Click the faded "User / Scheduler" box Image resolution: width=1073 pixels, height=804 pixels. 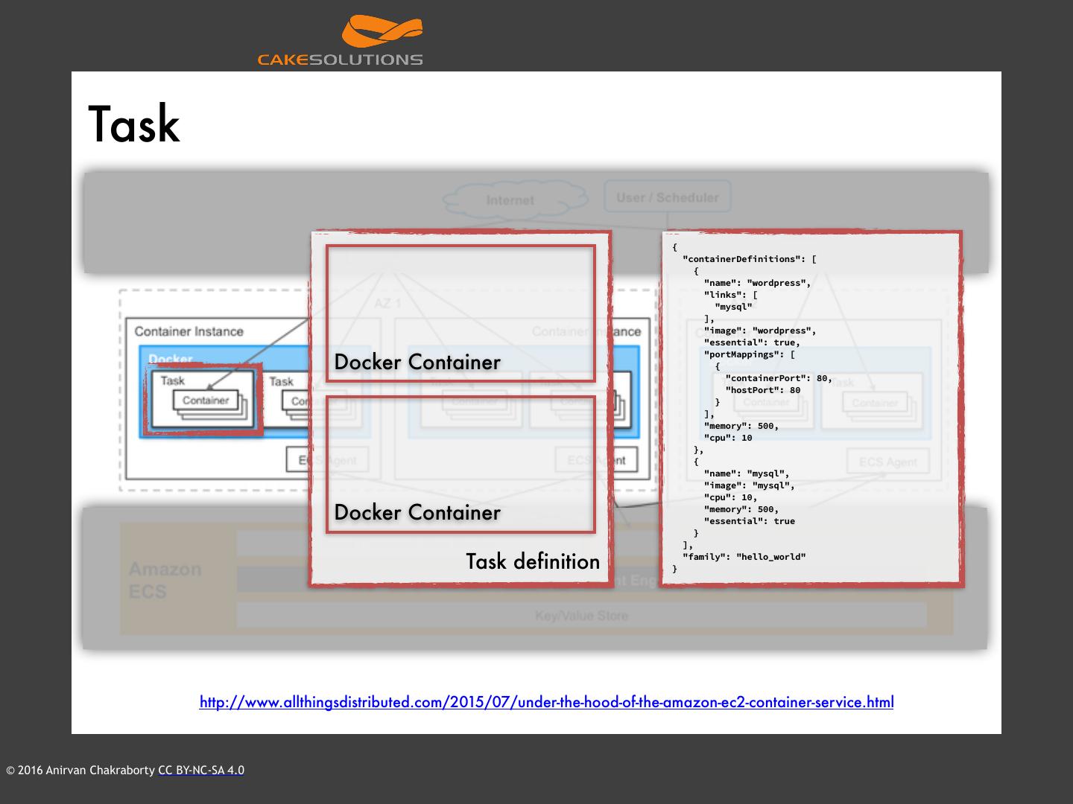pyautogui.click(x=668, y=197)
